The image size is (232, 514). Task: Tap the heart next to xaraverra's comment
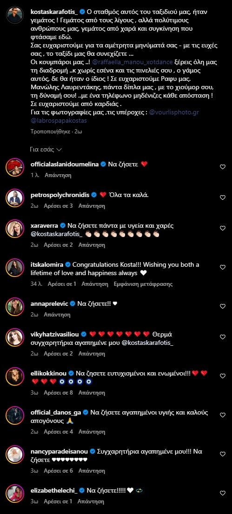click(x=223, y=228)
